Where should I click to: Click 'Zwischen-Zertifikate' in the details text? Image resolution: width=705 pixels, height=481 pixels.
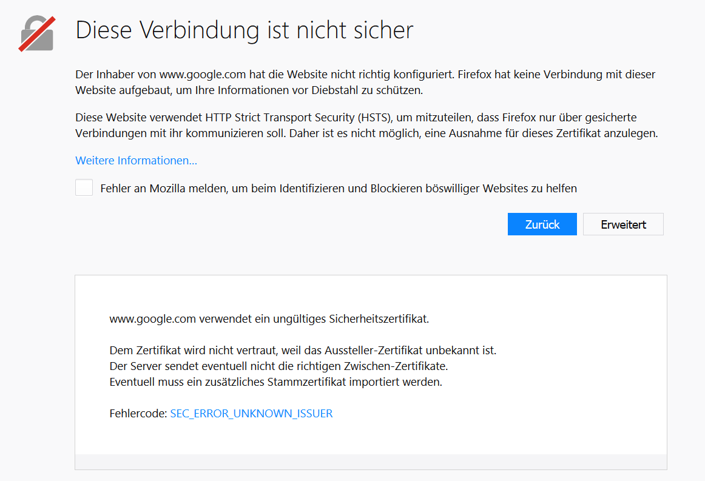tap(400, 366)
